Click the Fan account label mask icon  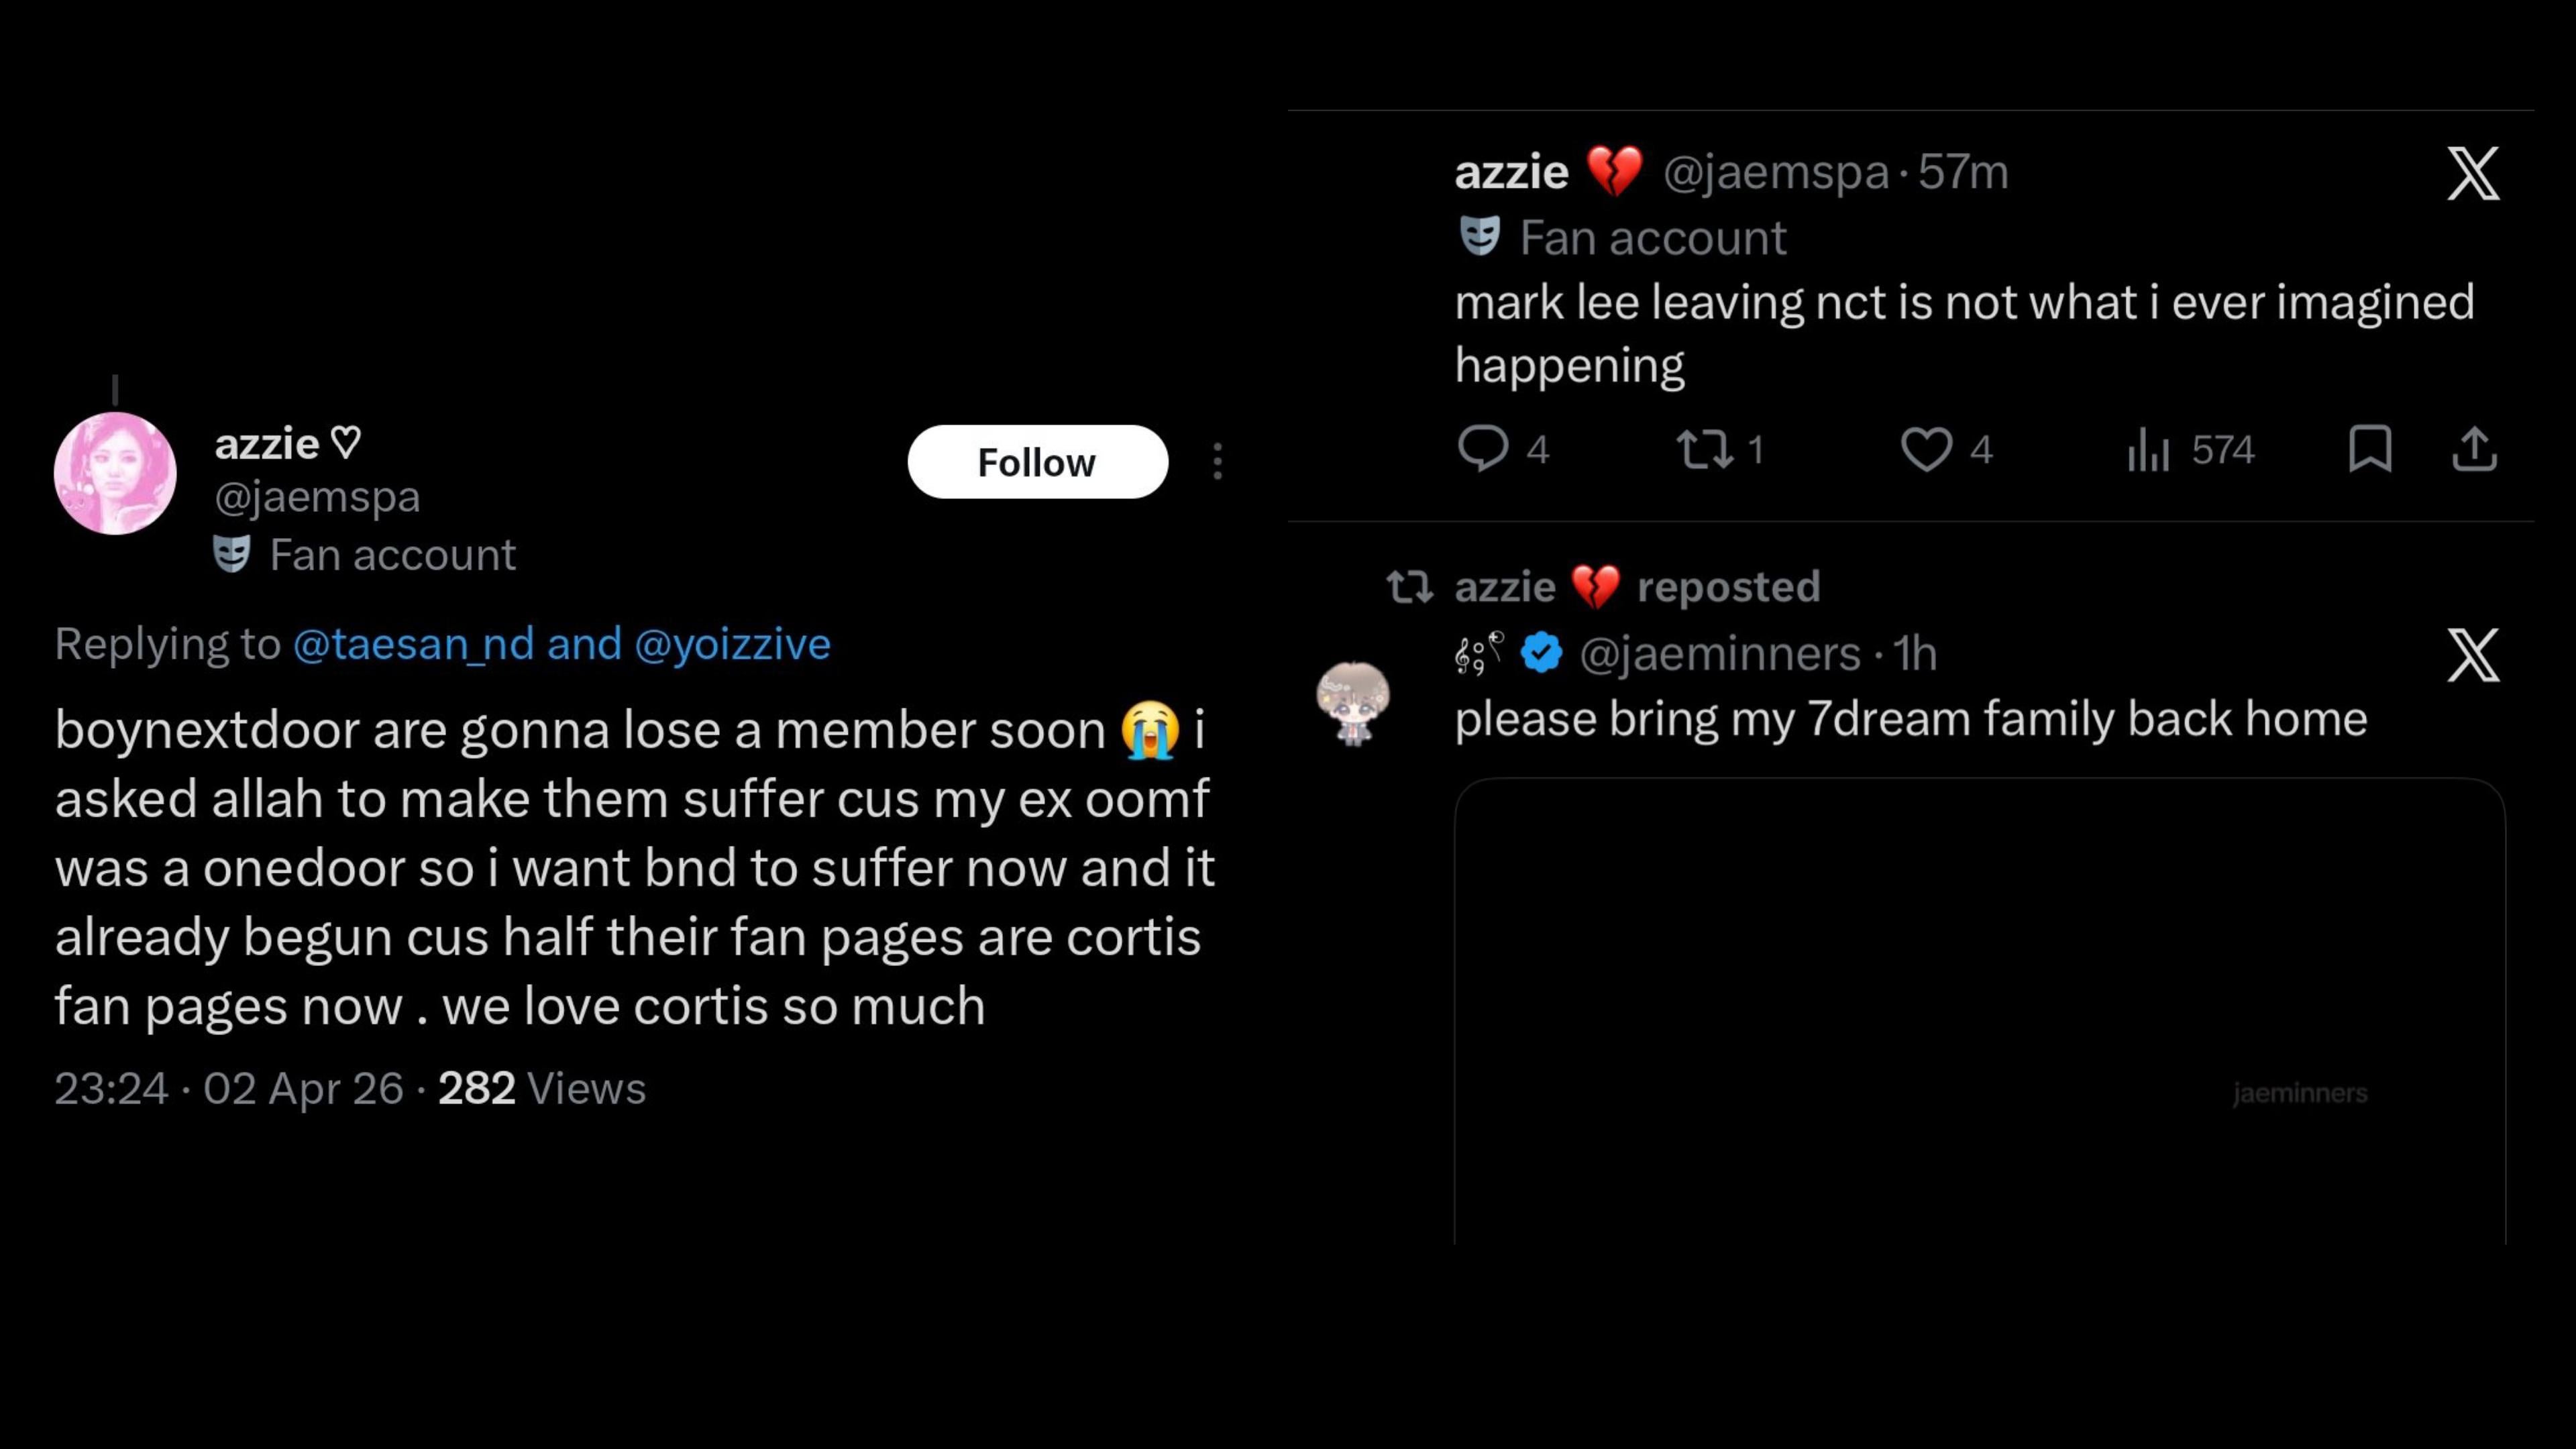tap(232, 554)
